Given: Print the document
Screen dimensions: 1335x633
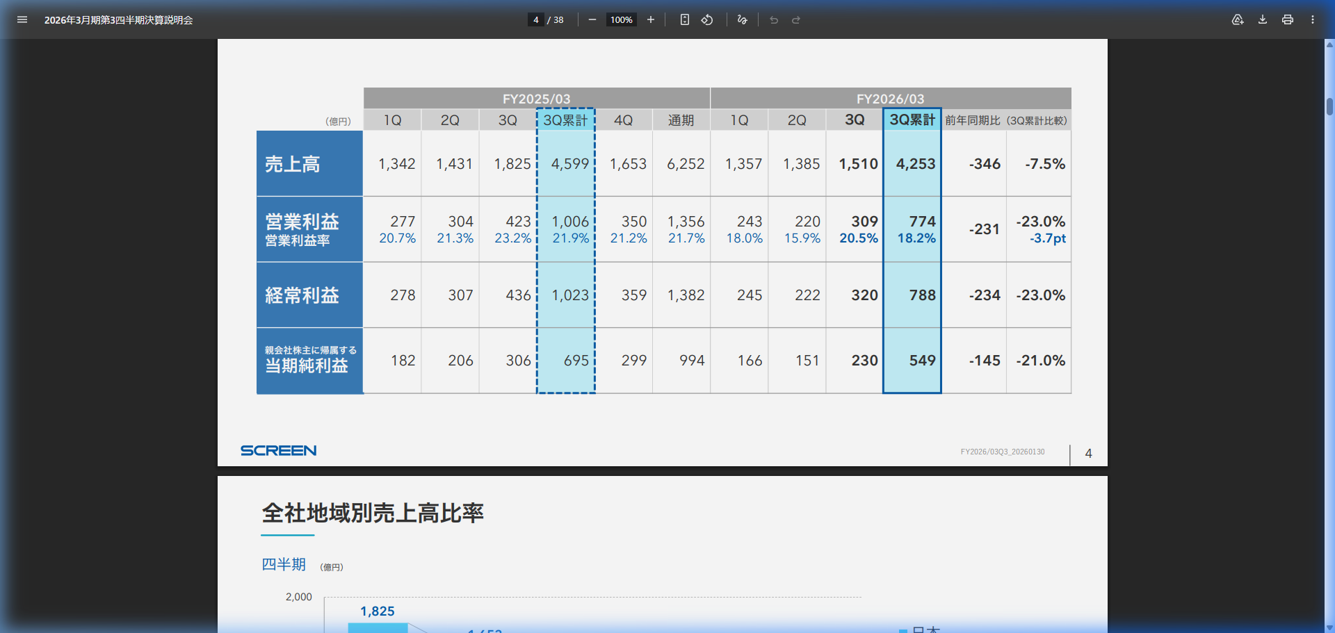Looking at the screenshot, I should (1288, 19).
